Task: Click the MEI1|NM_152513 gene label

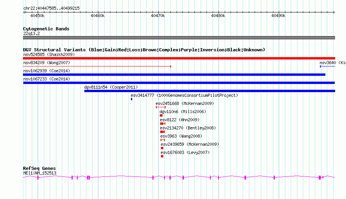Action: [40, 173]
